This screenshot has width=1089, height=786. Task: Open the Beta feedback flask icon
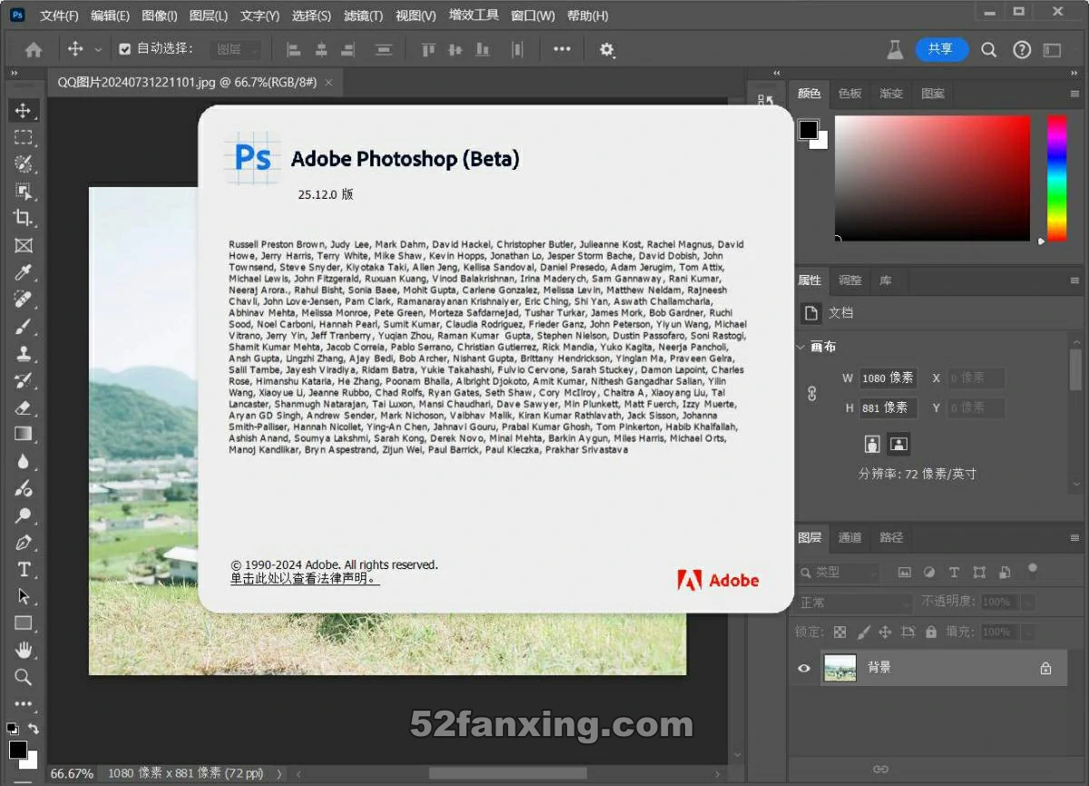click(896, 50)
